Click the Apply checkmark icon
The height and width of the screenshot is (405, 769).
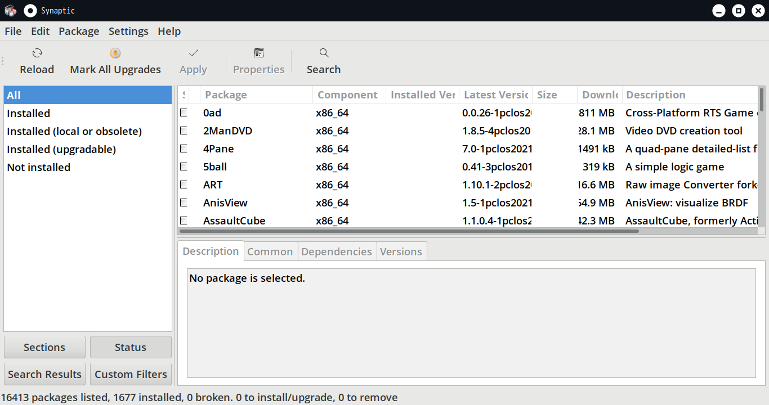(193, 53)
